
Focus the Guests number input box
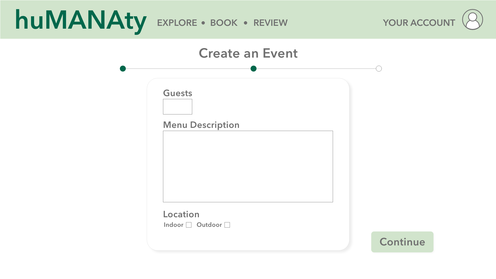pyautogui.click(x=177, y=107)
